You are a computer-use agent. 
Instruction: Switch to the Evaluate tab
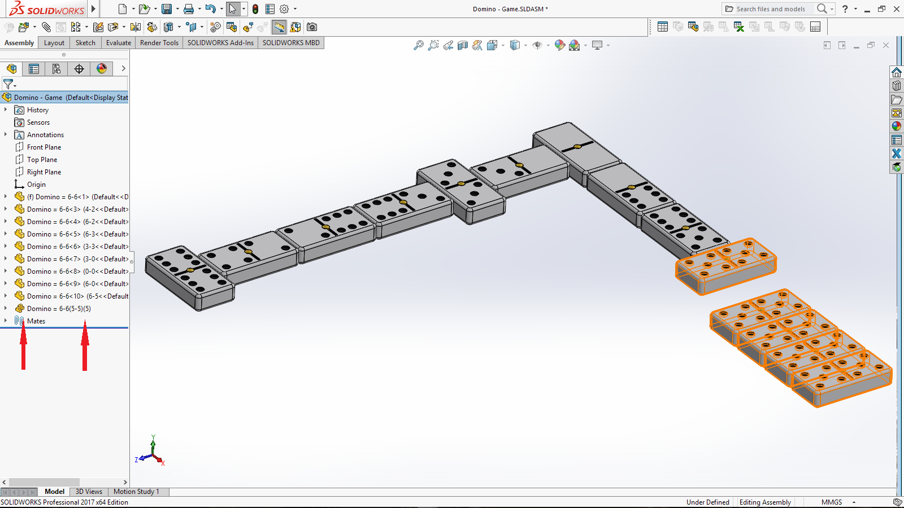[118, 43]
